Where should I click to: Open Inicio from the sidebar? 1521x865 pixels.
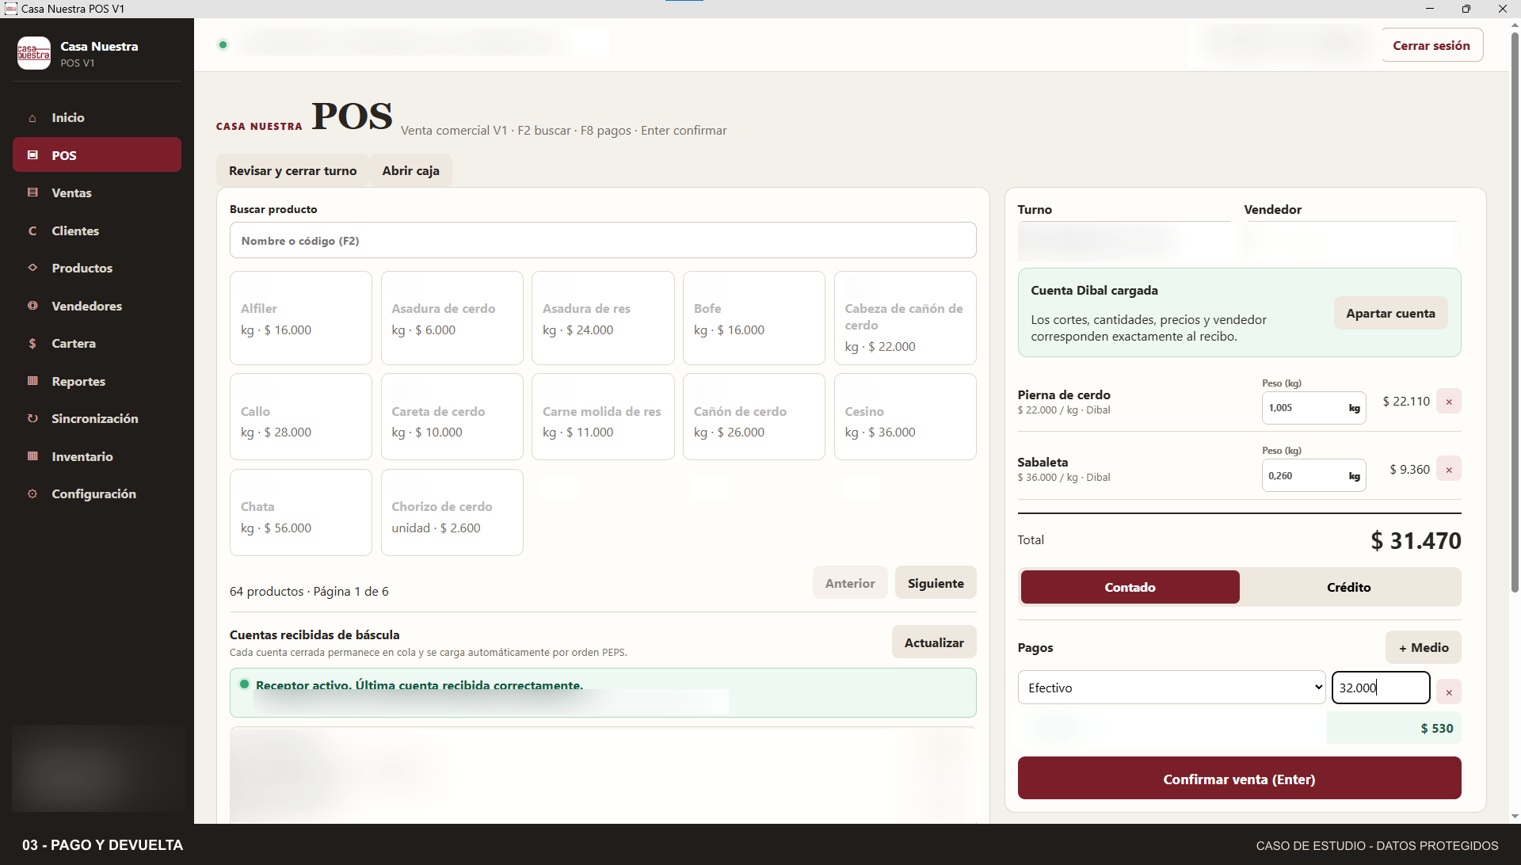tap(97, 117)
